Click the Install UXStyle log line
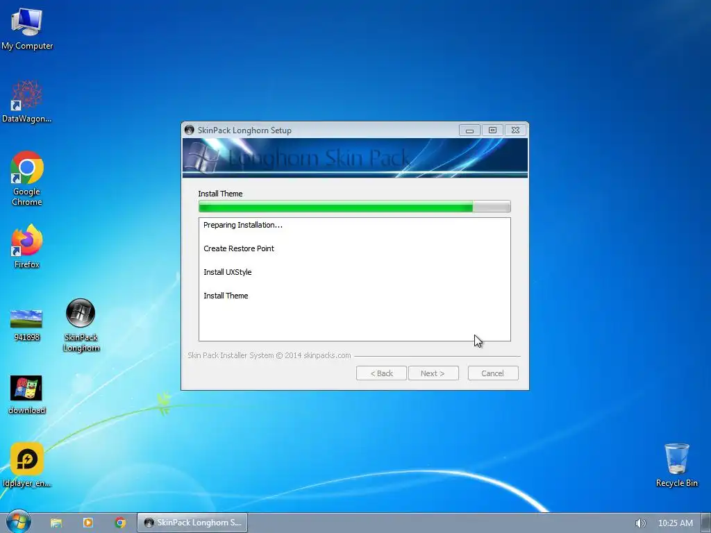The height and width of the screenshot is (533, 711). [x=228, y=272]
